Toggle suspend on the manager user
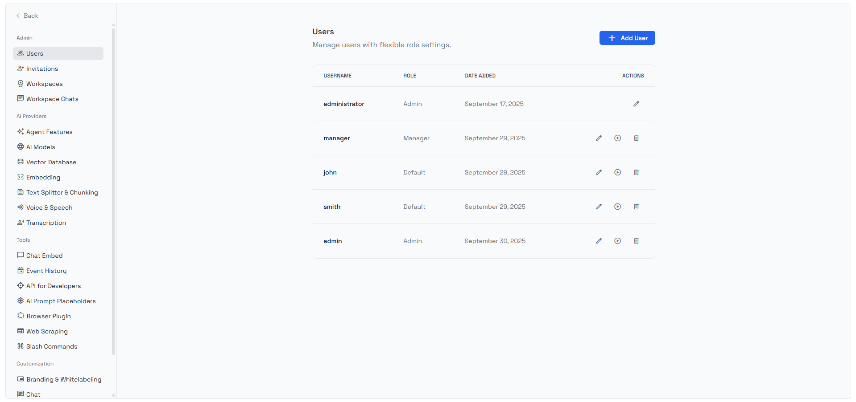 coord(617,138)
